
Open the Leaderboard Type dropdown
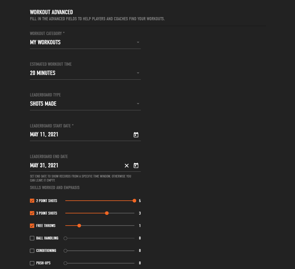[x=138, y=104]
